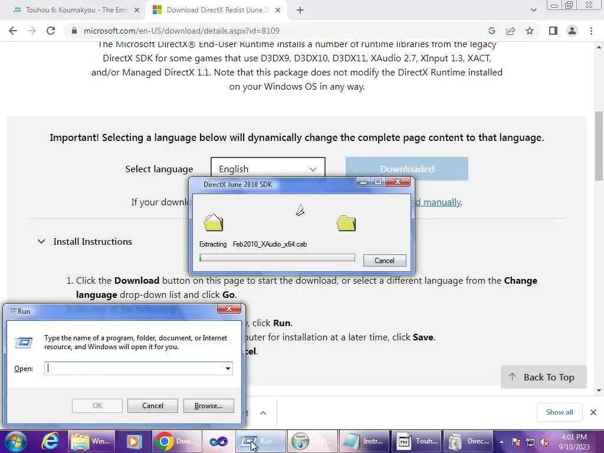This screenshot has height=453, width=604.
Task: Open Action Center flag icon in tray
Action: (516, 442)
